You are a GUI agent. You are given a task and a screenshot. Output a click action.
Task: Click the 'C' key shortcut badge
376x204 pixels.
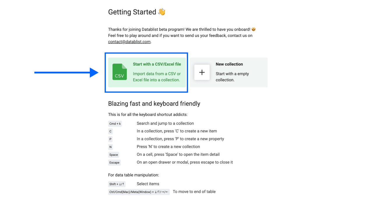110,131
